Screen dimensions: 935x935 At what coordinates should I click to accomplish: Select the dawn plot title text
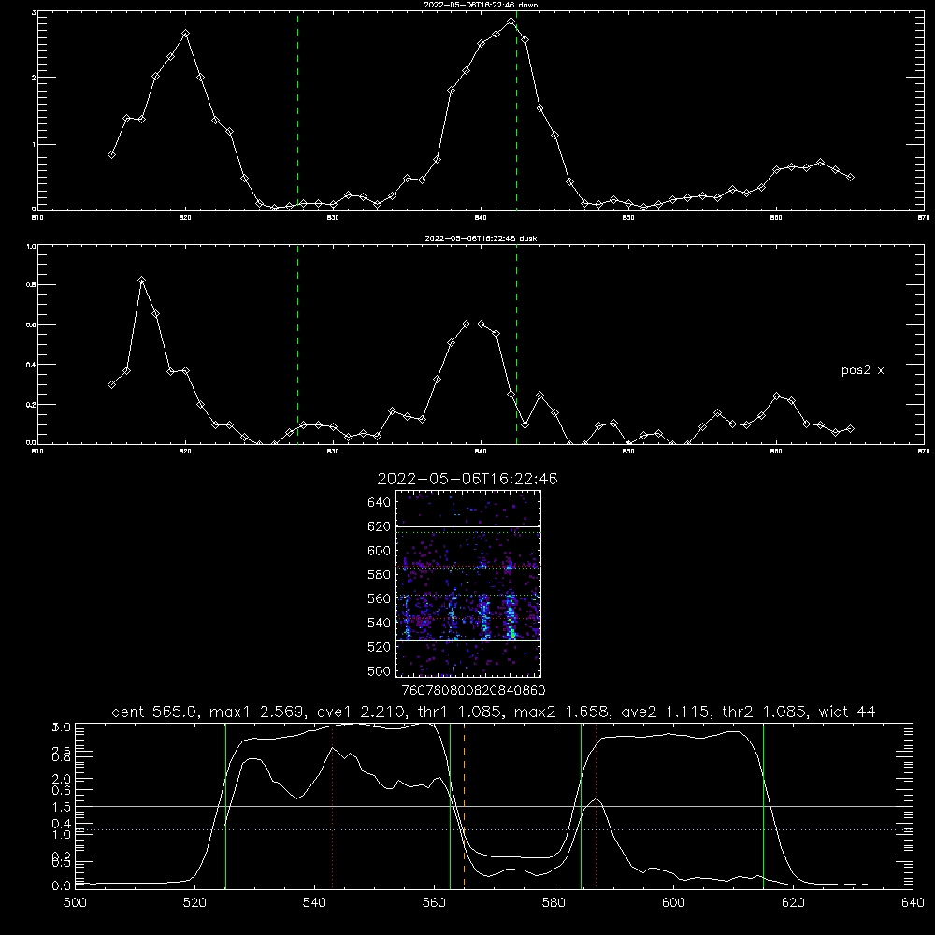click(481, 5)
